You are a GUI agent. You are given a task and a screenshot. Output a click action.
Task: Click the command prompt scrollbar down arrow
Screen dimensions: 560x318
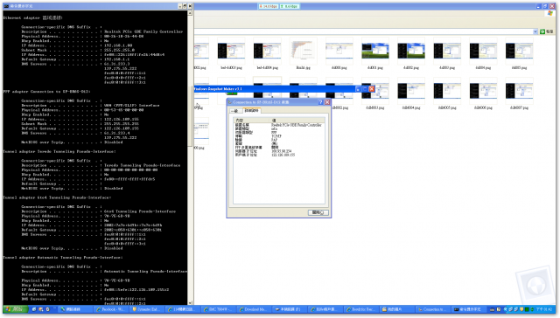pyautogui.click(x=190, y=302)
